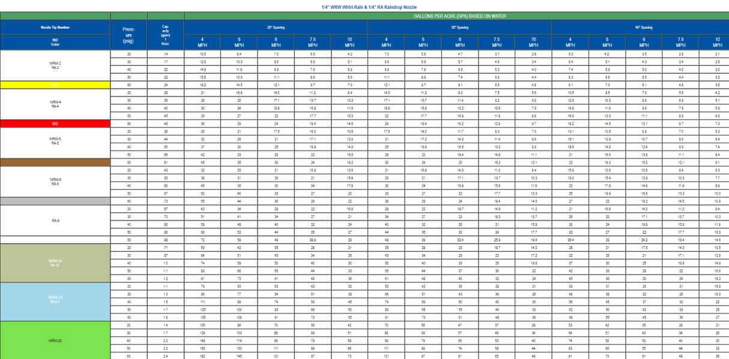Click the 40" Spacing group header

(643, 28)
